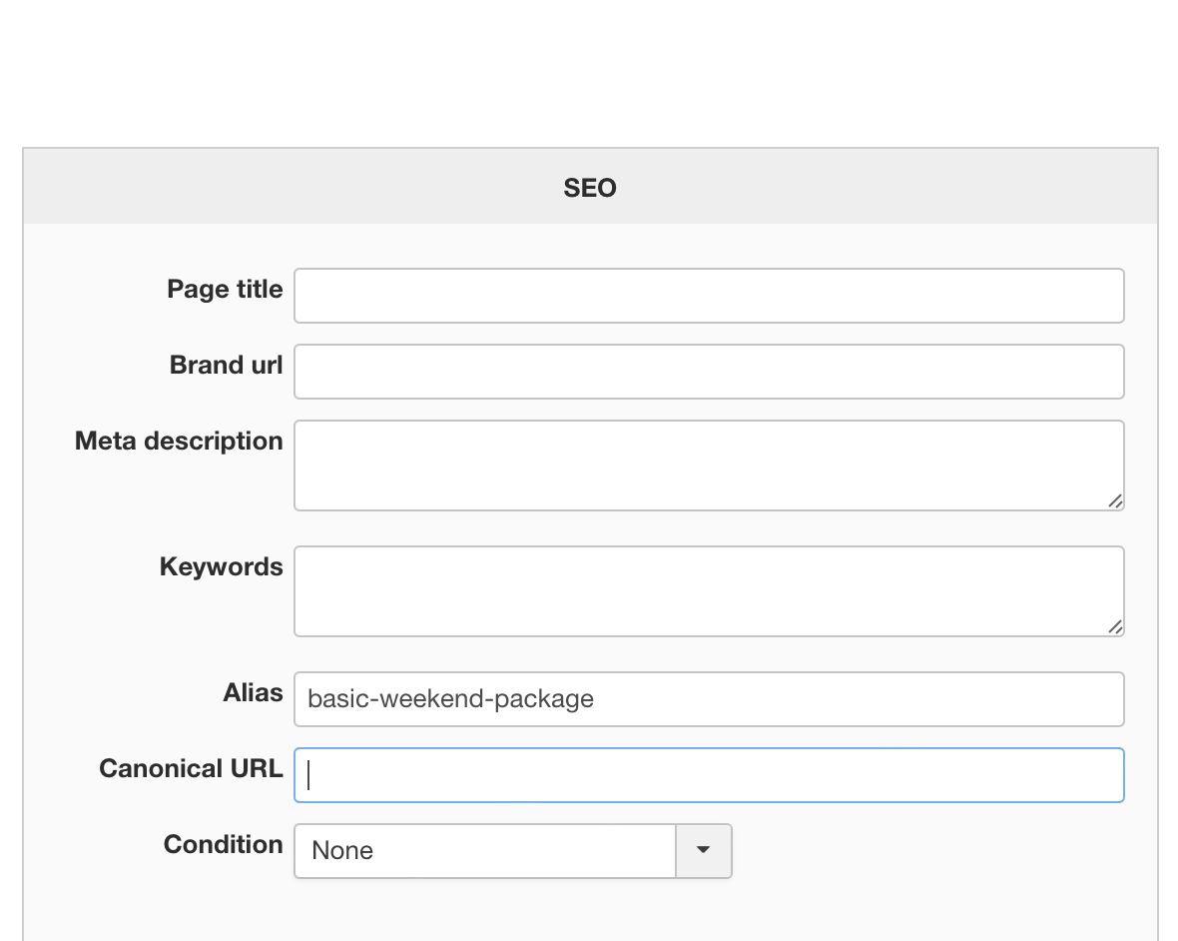
Task: Click the 'Canonical URL' label
Action: 191,769
